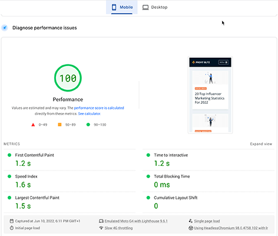Viewport: 278px width, 236px height.
Task: Click the Single page load icon
Action: click(190, 221)
